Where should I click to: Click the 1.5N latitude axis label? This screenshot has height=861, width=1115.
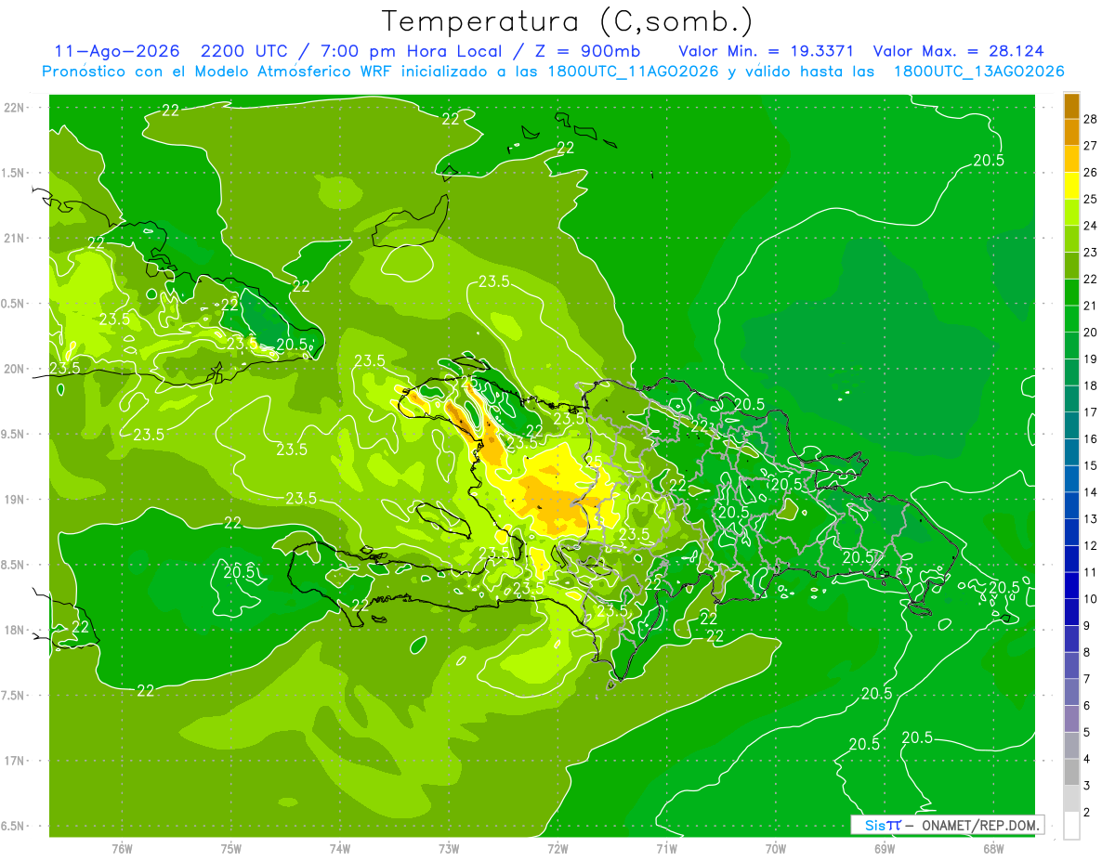pyautogui.click(x=13, y=173)
